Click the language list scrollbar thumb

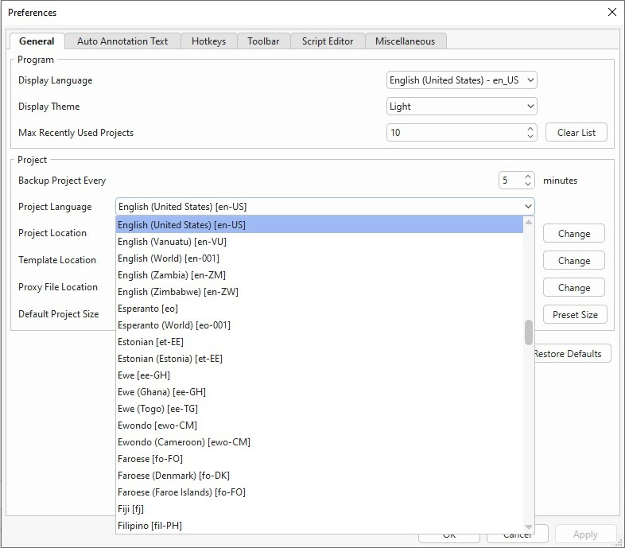[529, 332]
